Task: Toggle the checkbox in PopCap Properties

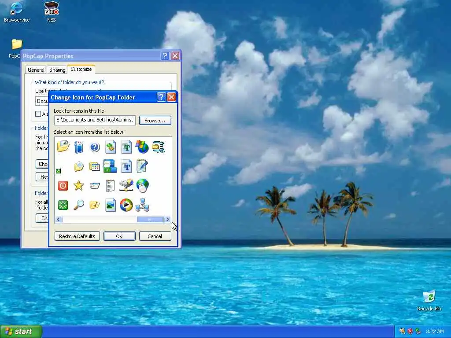Action: [x=38, y=114]
